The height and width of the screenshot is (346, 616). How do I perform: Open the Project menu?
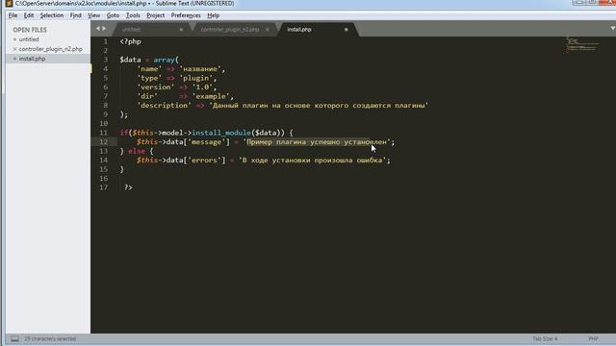coord(156,15)
